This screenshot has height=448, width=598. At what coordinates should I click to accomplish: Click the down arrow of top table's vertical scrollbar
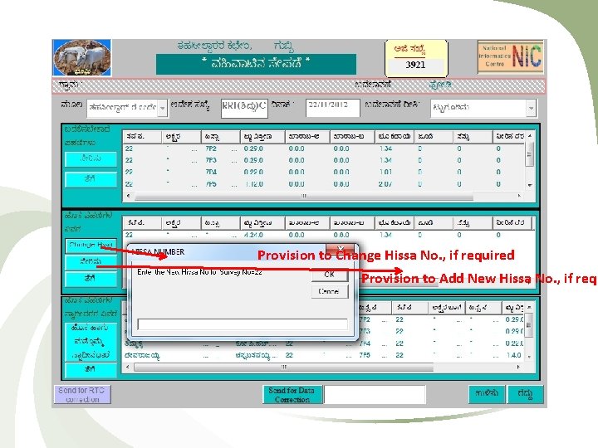tap(529, 185)
